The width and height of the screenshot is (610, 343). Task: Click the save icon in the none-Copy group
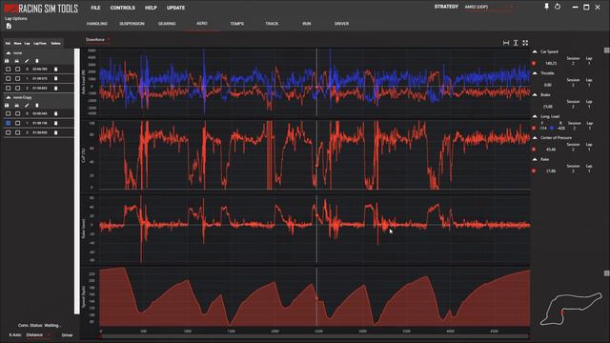(7, 106)
